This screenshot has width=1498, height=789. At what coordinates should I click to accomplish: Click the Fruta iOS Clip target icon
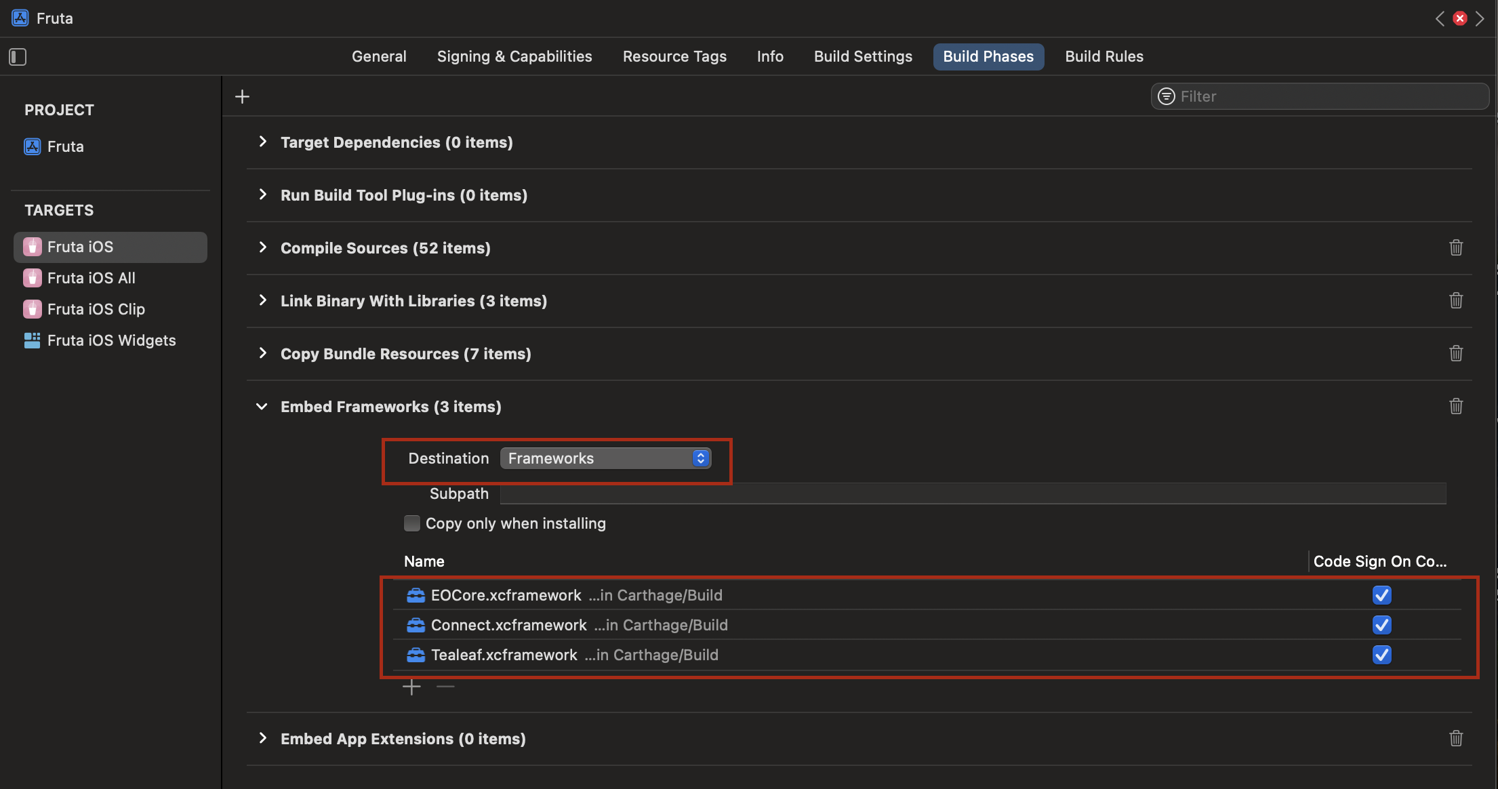tap(32, 309)
